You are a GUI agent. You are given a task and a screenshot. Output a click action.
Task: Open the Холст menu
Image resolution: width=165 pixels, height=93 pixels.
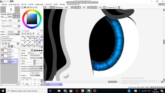tap(24, 4)
